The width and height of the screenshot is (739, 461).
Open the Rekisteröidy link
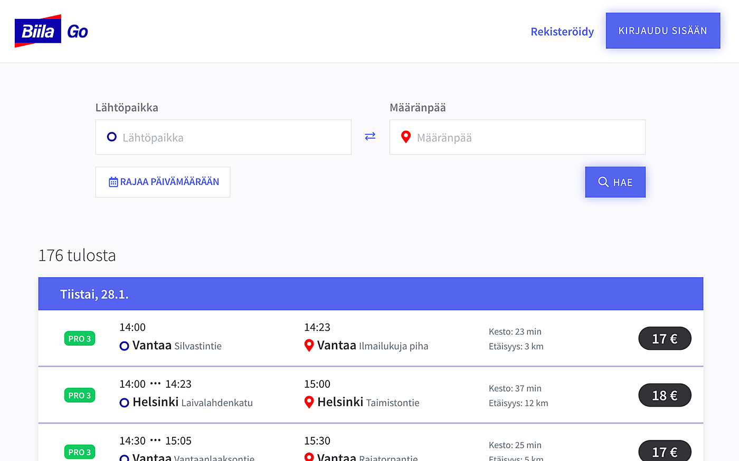(x=562, y=32)
